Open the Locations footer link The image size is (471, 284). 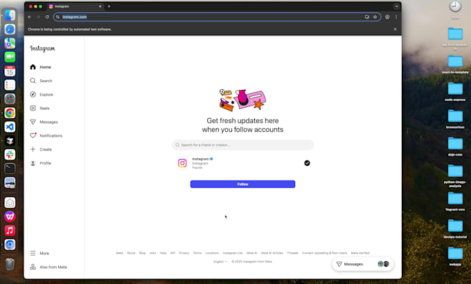point(212,253)
